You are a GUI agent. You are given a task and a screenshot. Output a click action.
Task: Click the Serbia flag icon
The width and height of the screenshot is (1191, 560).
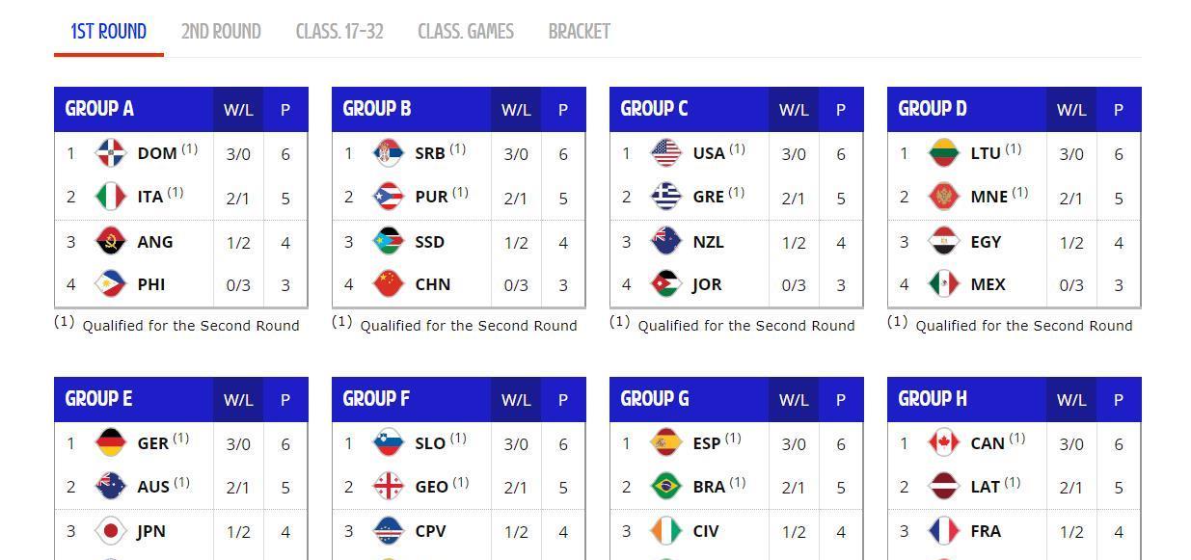coord(388,154)
